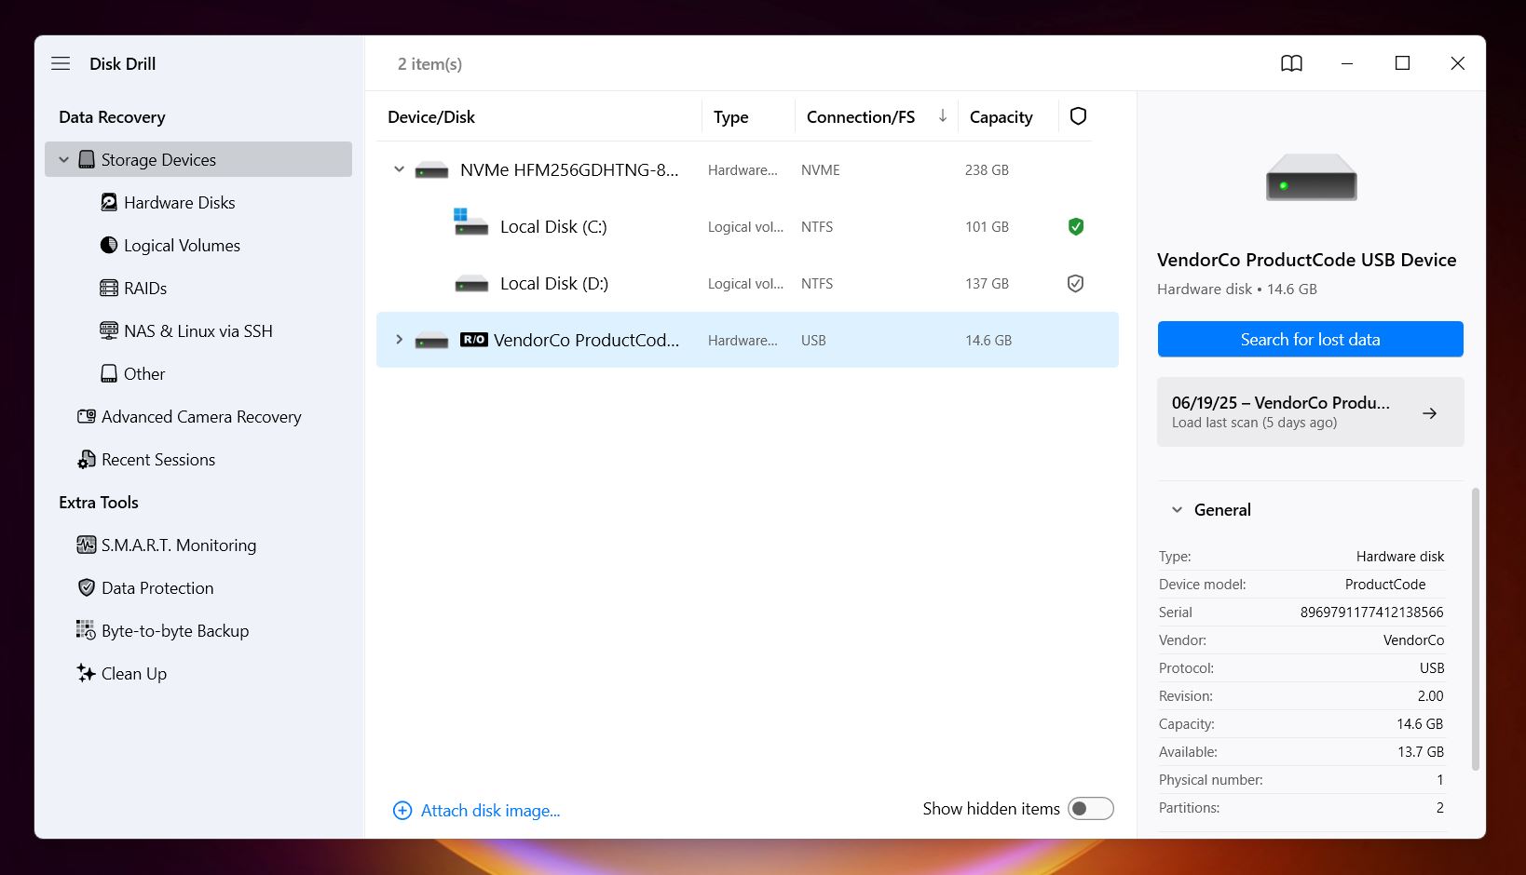This screenshot has height=875, width=1526.
Task: Click the large USB device image in details panel
Action: pos(1311,178)
